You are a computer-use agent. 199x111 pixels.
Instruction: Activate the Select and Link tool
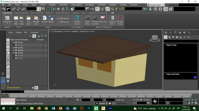point(14,9)
